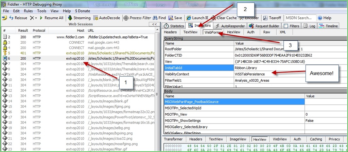Open Help from toolbar
The image size is (348, 152).
click(x=325, y=18)
